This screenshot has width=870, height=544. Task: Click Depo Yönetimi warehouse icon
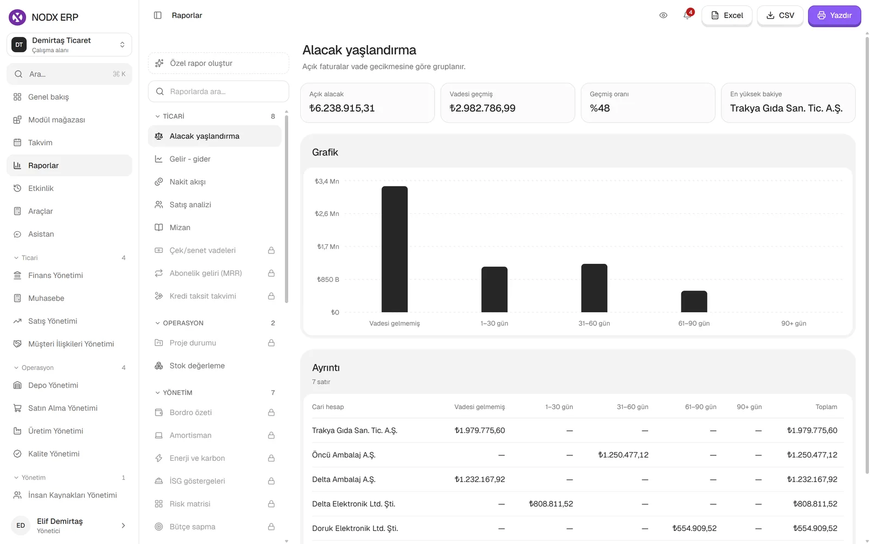[x=17, y=385]
